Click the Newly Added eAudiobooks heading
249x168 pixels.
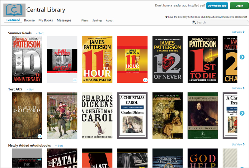(30, 146)
